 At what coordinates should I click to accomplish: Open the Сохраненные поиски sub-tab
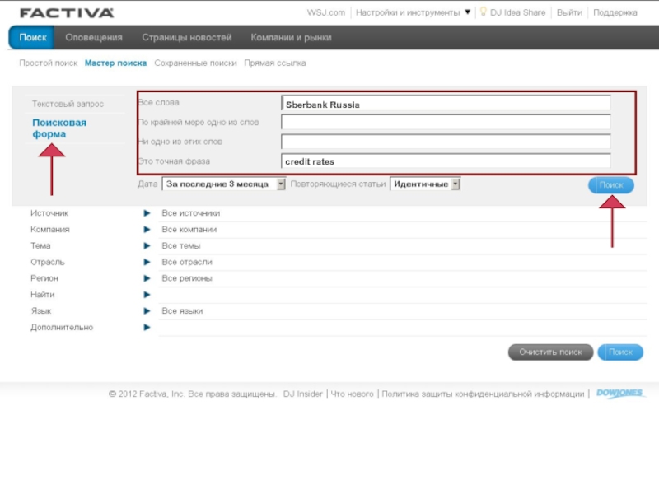[195, 63]
